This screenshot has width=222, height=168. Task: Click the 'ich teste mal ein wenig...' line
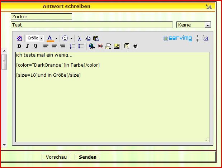pos(44,55)
